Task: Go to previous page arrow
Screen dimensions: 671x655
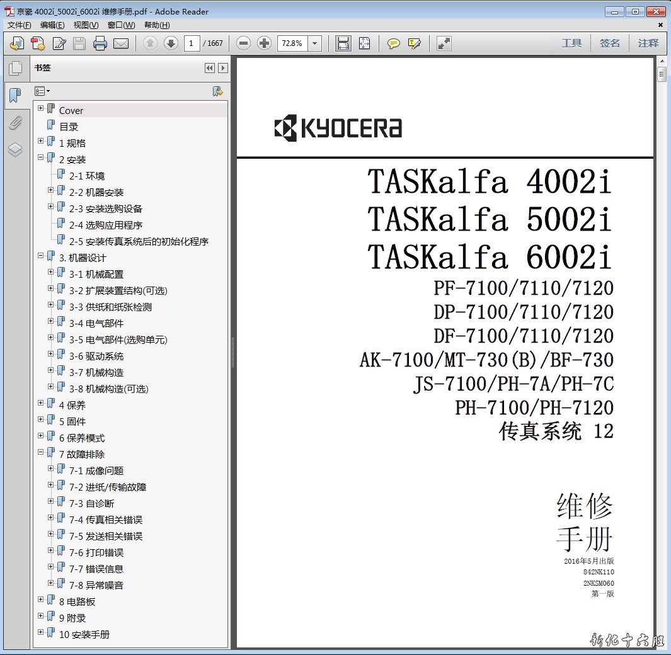Action: 150,43
